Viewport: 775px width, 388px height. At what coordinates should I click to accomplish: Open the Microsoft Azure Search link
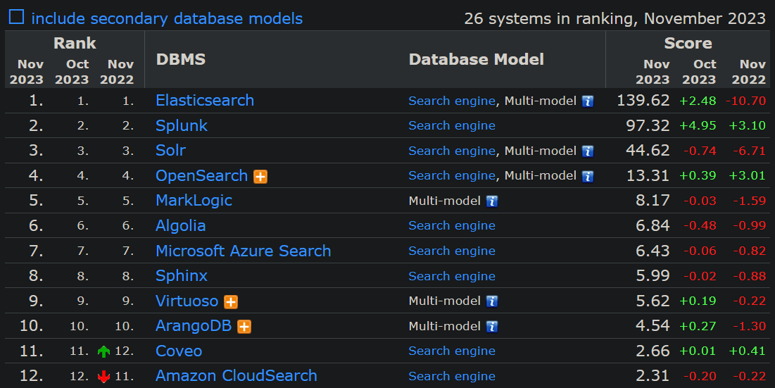coord(243,251)
